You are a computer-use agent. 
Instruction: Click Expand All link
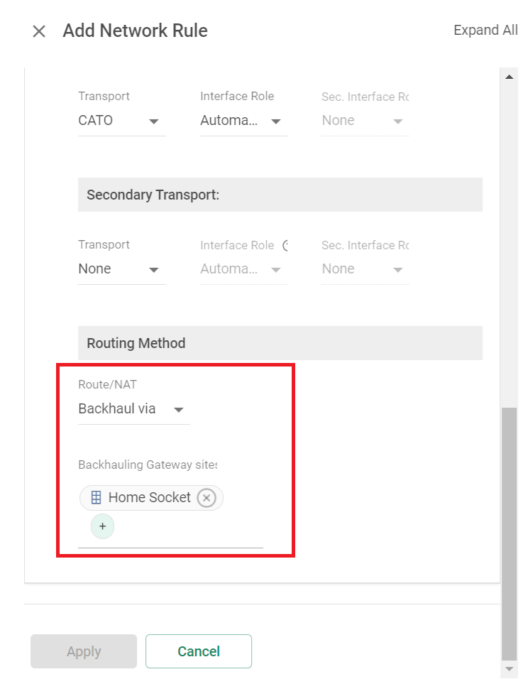click(485, 30)
